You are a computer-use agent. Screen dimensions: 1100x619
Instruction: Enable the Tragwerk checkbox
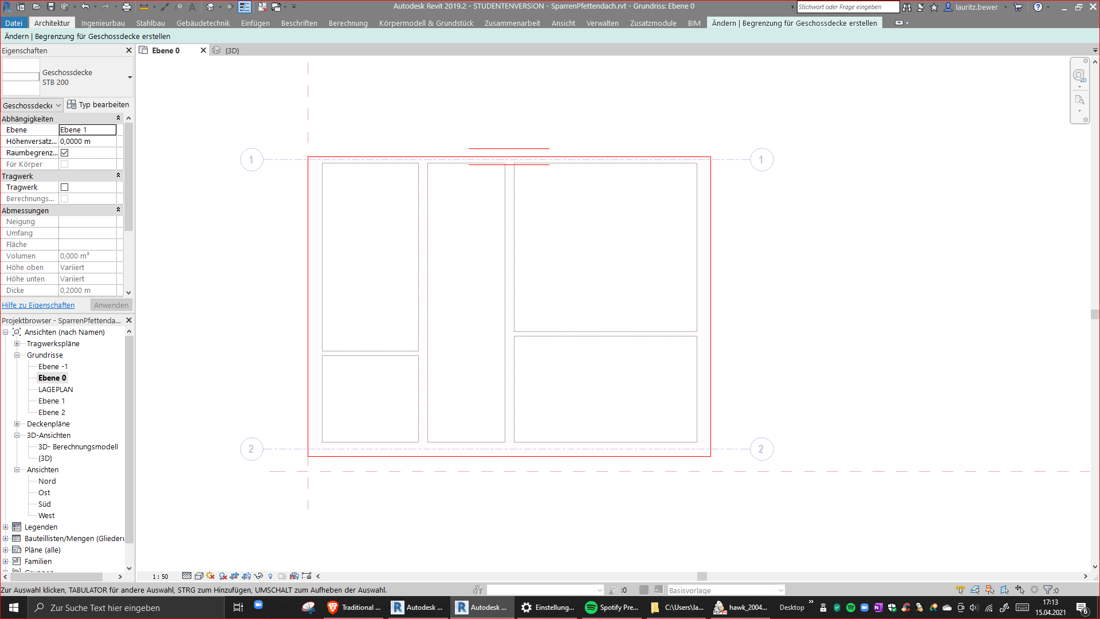[x=65, y=187]
